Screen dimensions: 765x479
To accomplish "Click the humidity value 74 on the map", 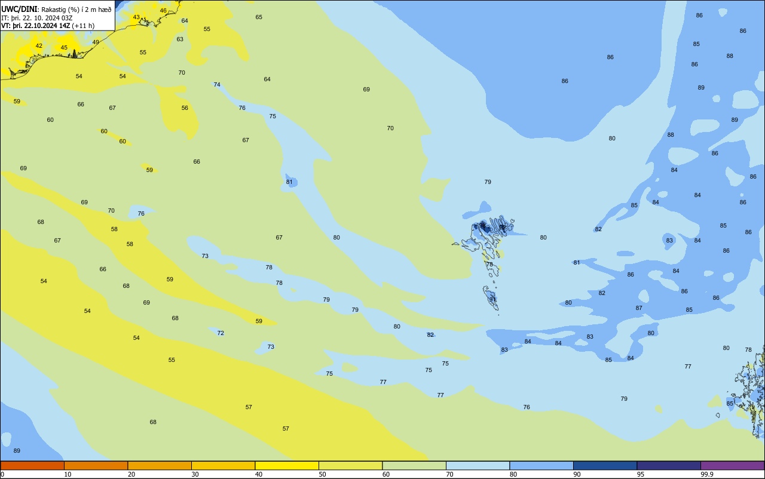I will 217,85.
